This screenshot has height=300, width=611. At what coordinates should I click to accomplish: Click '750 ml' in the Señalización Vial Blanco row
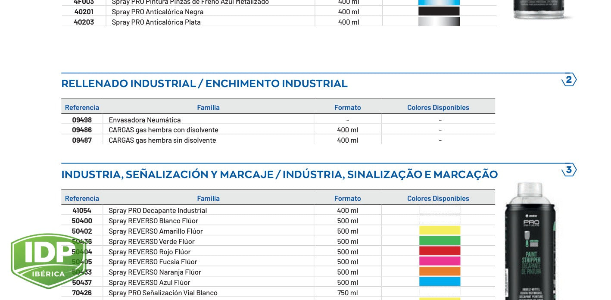[x=347, y=293]
